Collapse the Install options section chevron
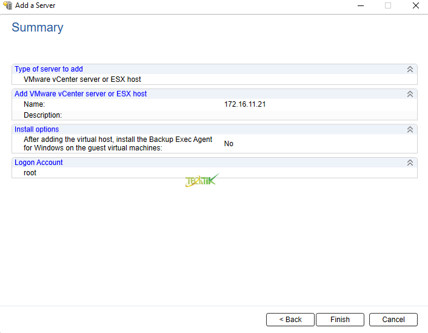Screen dimensions: 428x333 click(x=410, y=129)
